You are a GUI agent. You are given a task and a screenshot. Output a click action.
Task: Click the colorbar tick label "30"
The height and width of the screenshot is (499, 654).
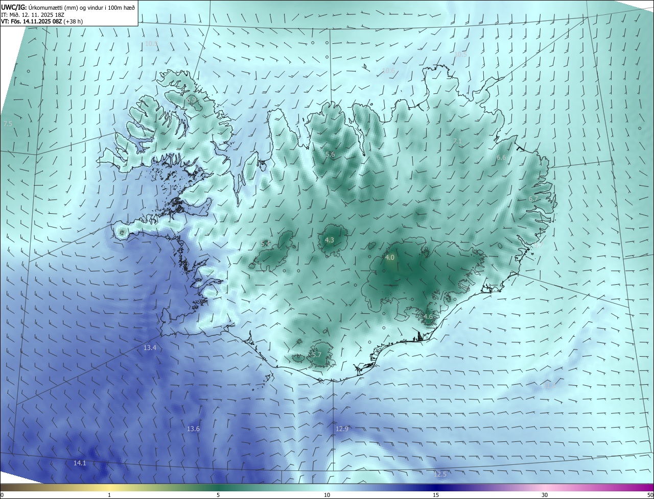pos(545,495)
